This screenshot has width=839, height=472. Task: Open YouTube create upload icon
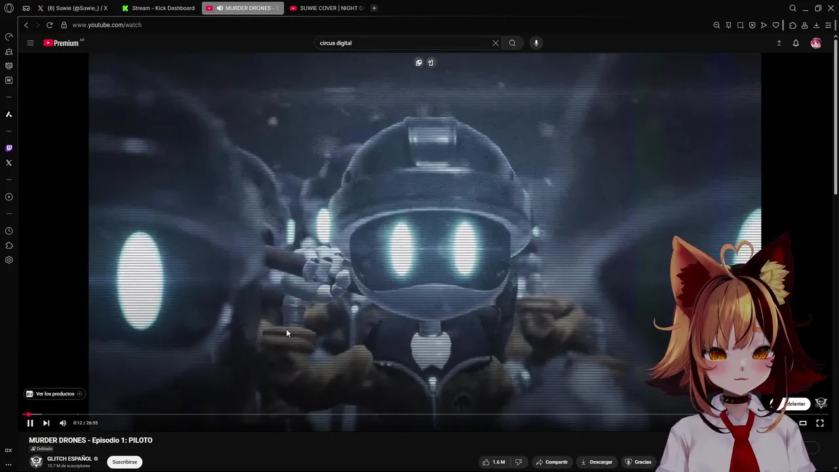[x=779, y=43]
